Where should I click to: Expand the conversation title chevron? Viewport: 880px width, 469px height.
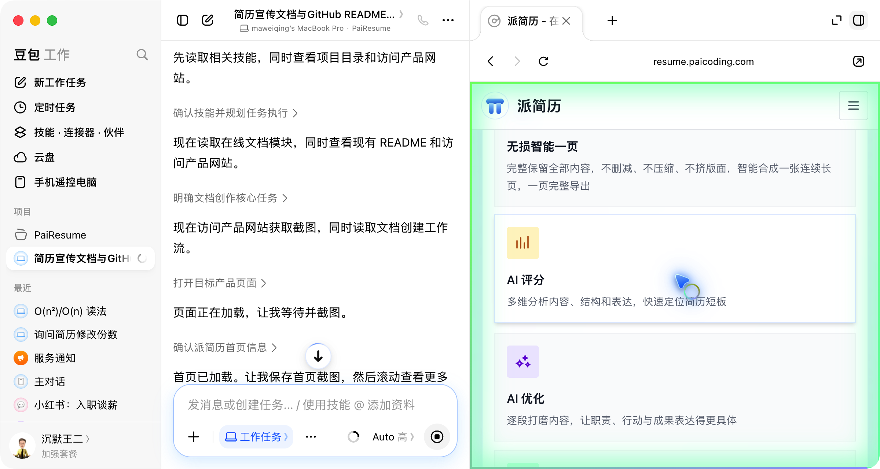pos(401,14)
